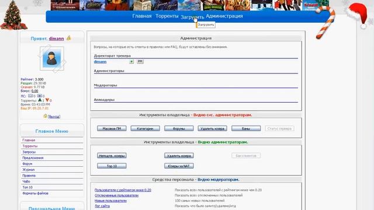Open Лог сайта link

[x=102, y=206]
